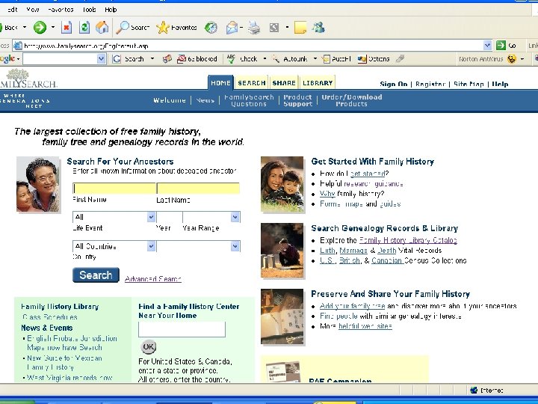Open the Tools menu

pos(89,10)
